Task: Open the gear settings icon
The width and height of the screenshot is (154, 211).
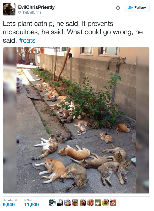Action: [x=118, y=8]
